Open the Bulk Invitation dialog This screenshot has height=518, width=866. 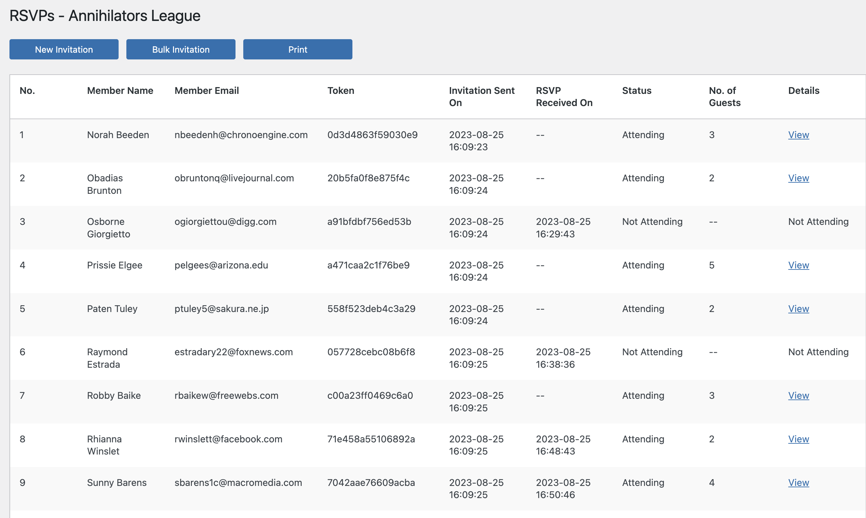[x=180, y=49]
